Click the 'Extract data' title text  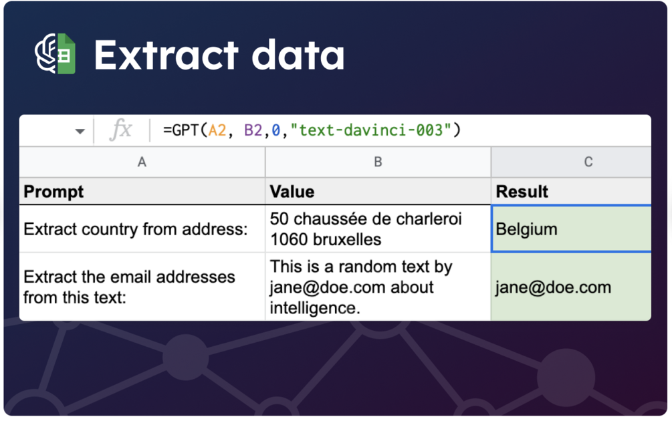pos(219,55)
